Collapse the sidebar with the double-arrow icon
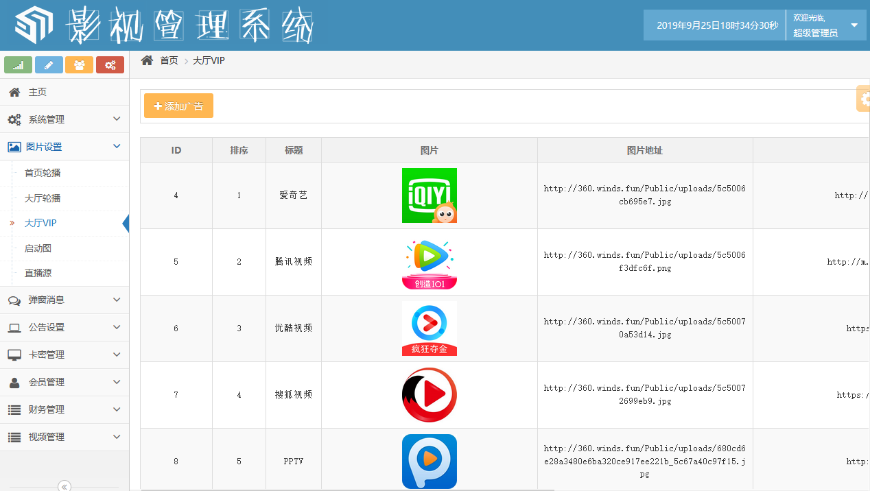Screen dimensions: 870x491 pyautogui.click(x=64, y=486)
